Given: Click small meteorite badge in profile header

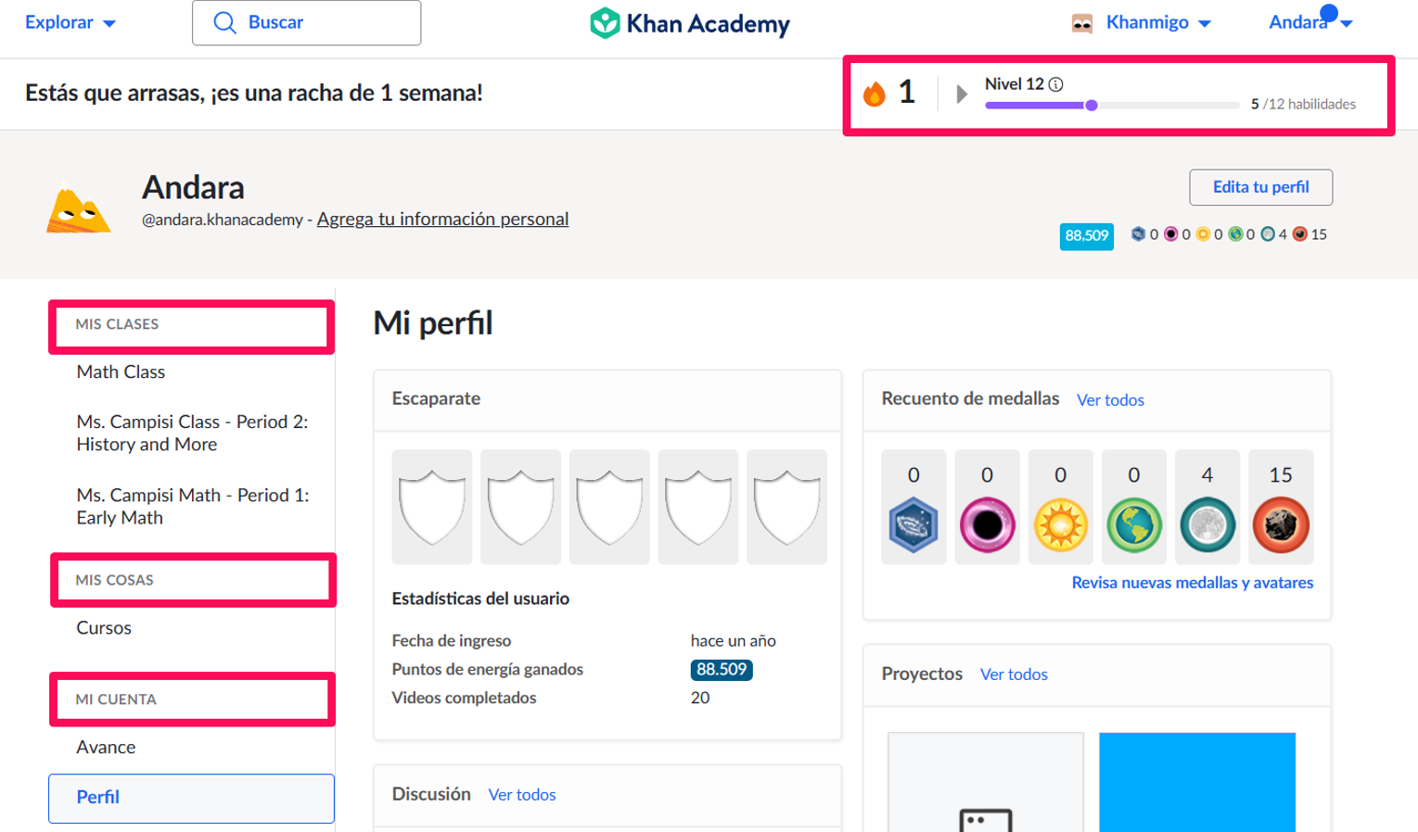Looking at the screenshot, I should tap(1300, 234).
